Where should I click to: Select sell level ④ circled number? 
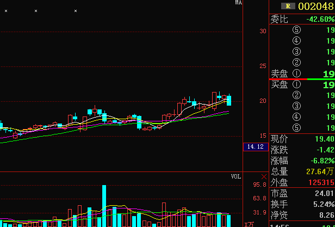[x=296, y=41]
